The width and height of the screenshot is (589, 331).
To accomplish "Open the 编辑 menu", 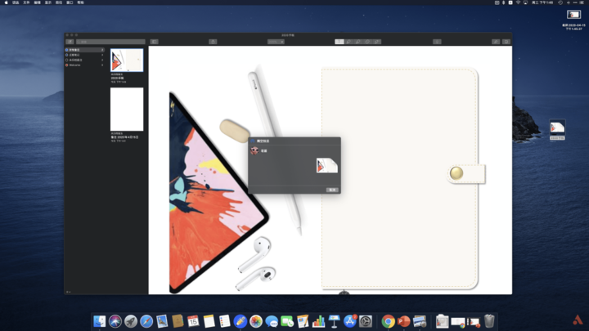I will tap(37, 2).
